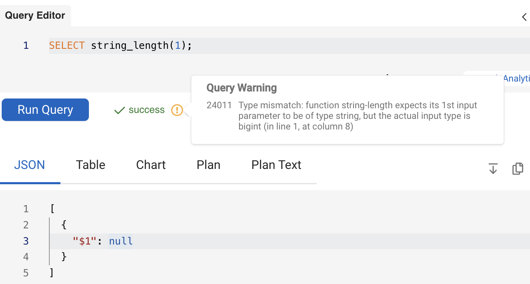Switch to the Table results tab
This screenshot has height=284, width=530.
90,165
